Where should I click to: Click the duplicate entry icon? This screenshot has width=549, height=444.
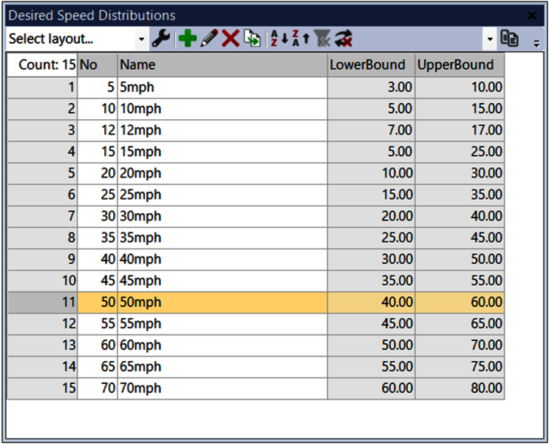click(x=252, y=38)
